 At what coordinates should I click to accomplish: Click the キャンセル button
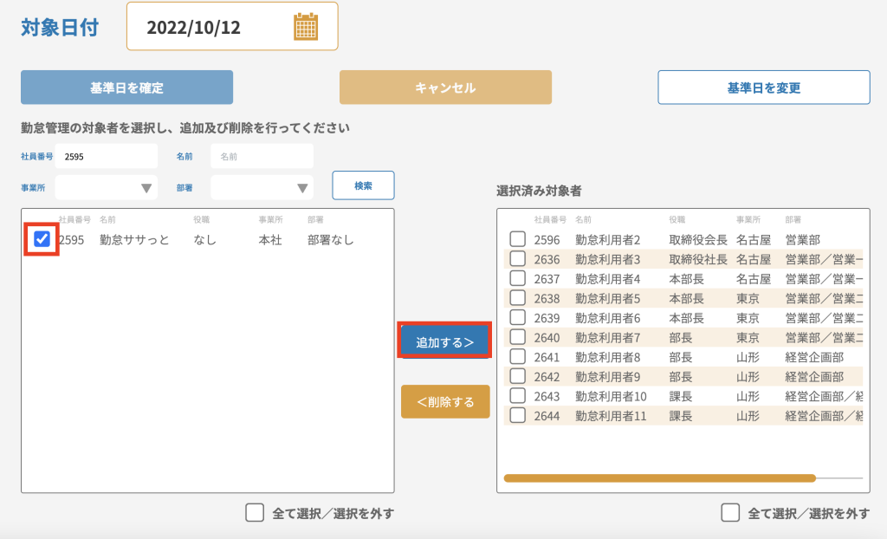coord(445,88)
